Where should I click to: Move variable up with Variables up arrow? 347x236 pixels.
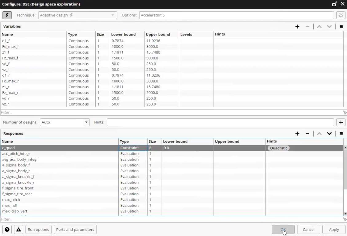pos(319,26)
